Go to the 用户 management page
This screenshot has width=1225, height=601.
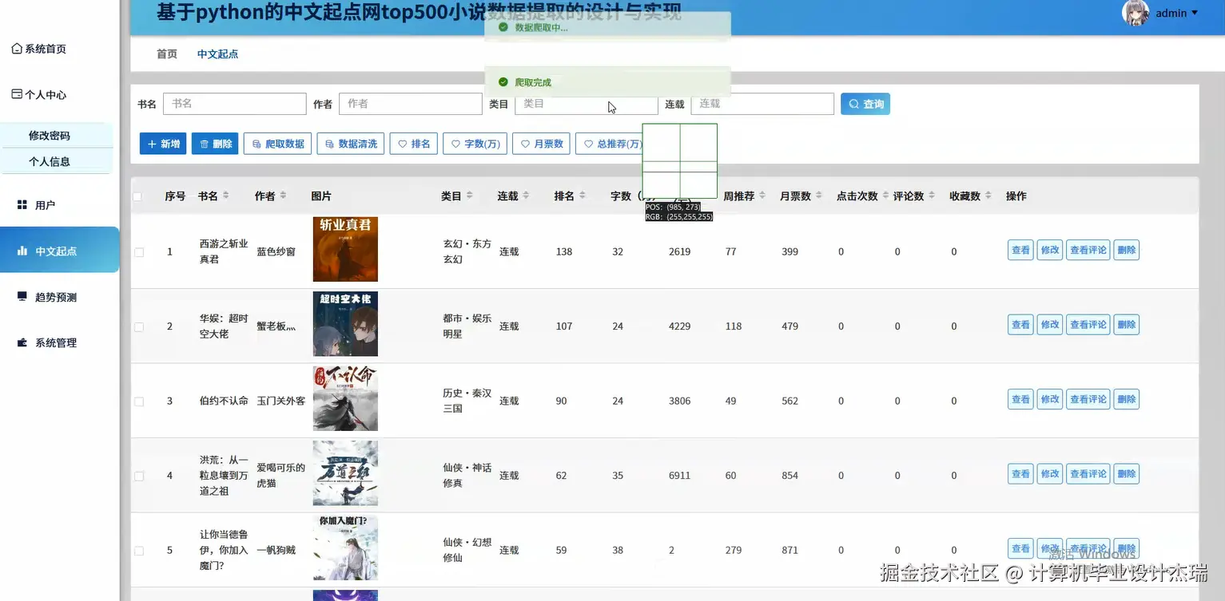coord(37,205)
